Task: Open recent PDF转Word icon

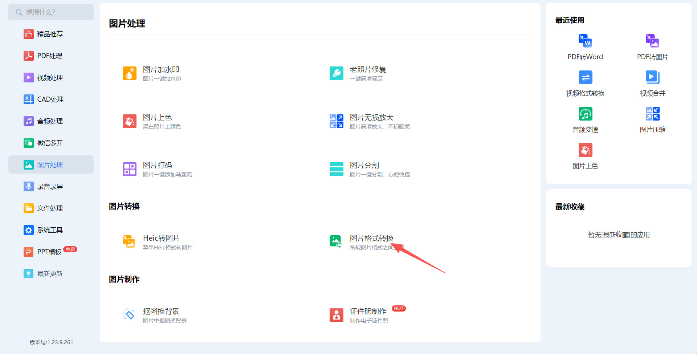Action: [585, 41]
